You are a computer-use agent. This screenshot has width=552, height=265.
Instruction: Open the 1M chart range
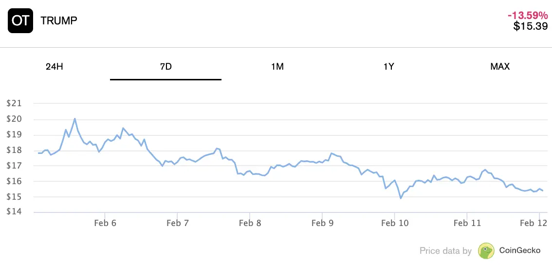click(x=277, y=67)
